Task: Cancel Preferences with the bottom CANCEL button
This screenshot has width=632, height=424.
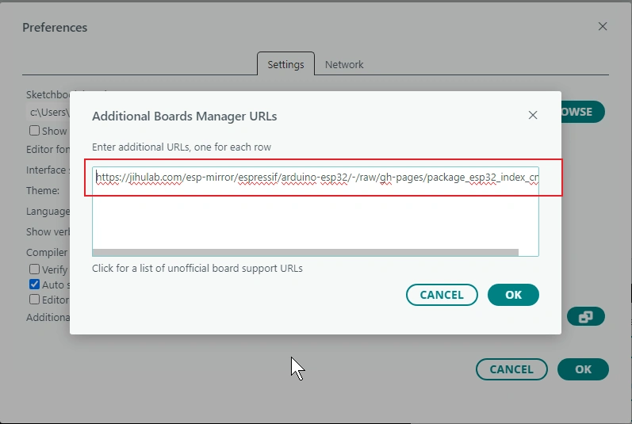Action: coord(511,369)
